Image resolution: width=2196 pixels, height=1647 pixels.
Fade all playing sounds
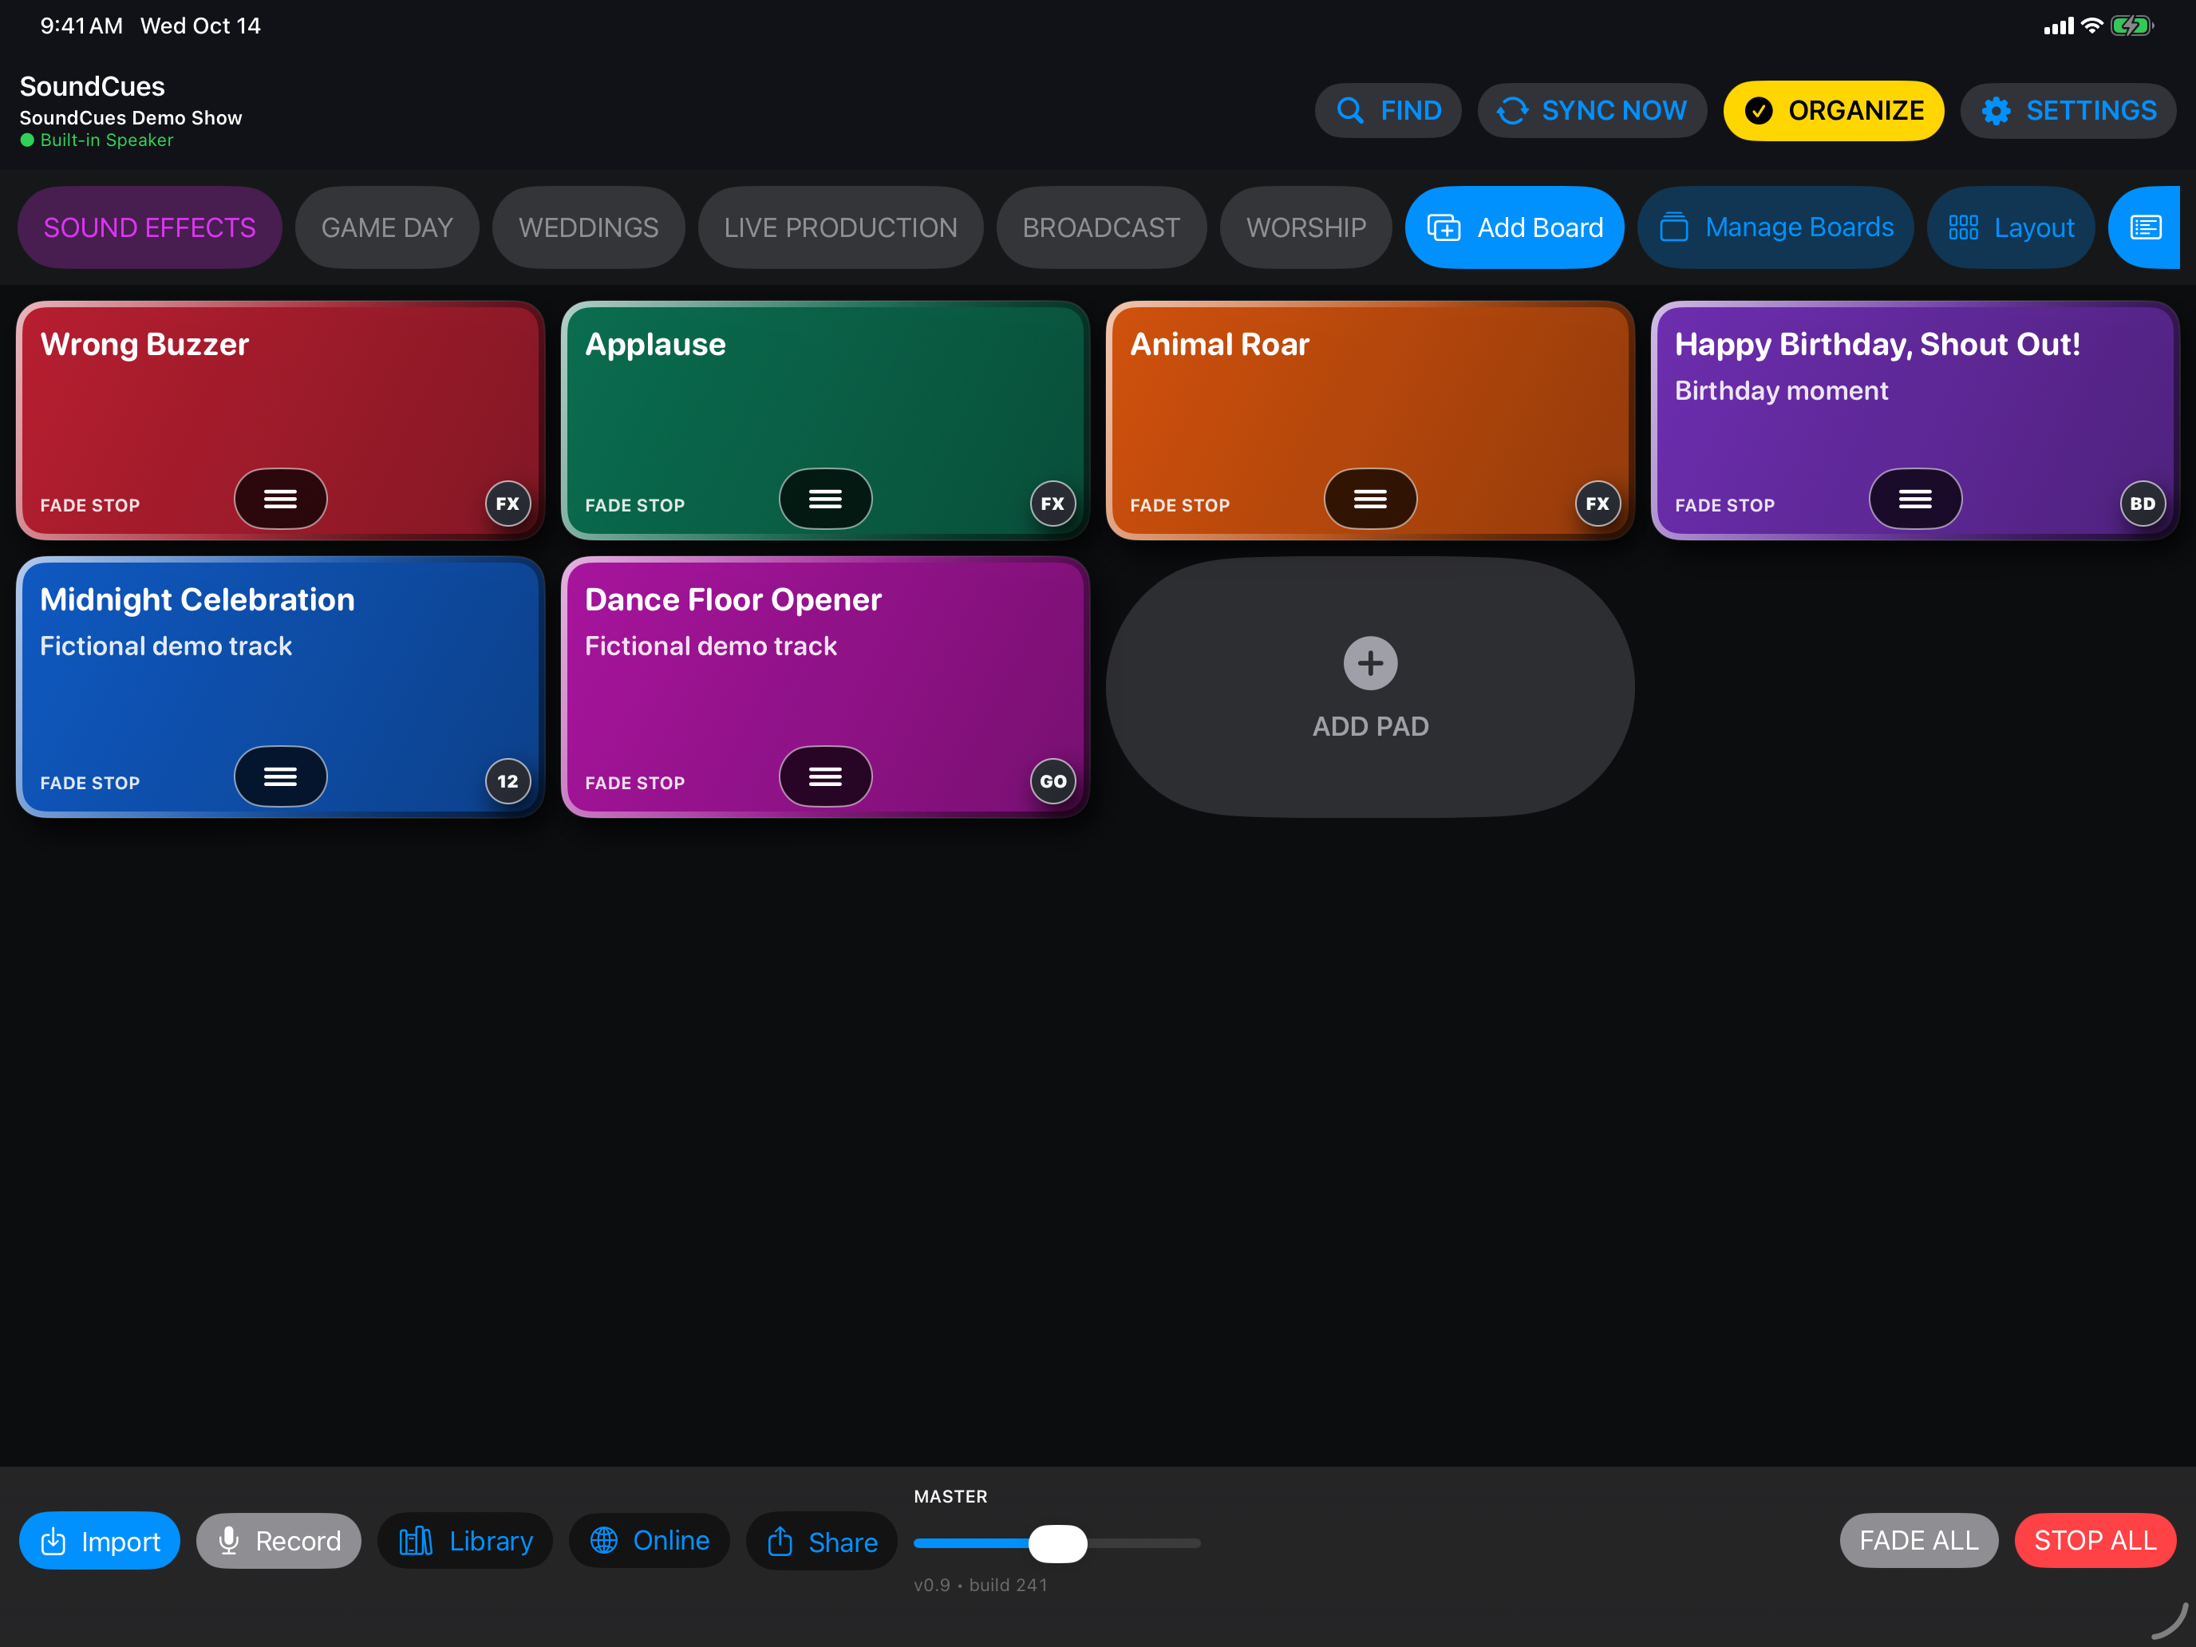pos(1918,1541)
